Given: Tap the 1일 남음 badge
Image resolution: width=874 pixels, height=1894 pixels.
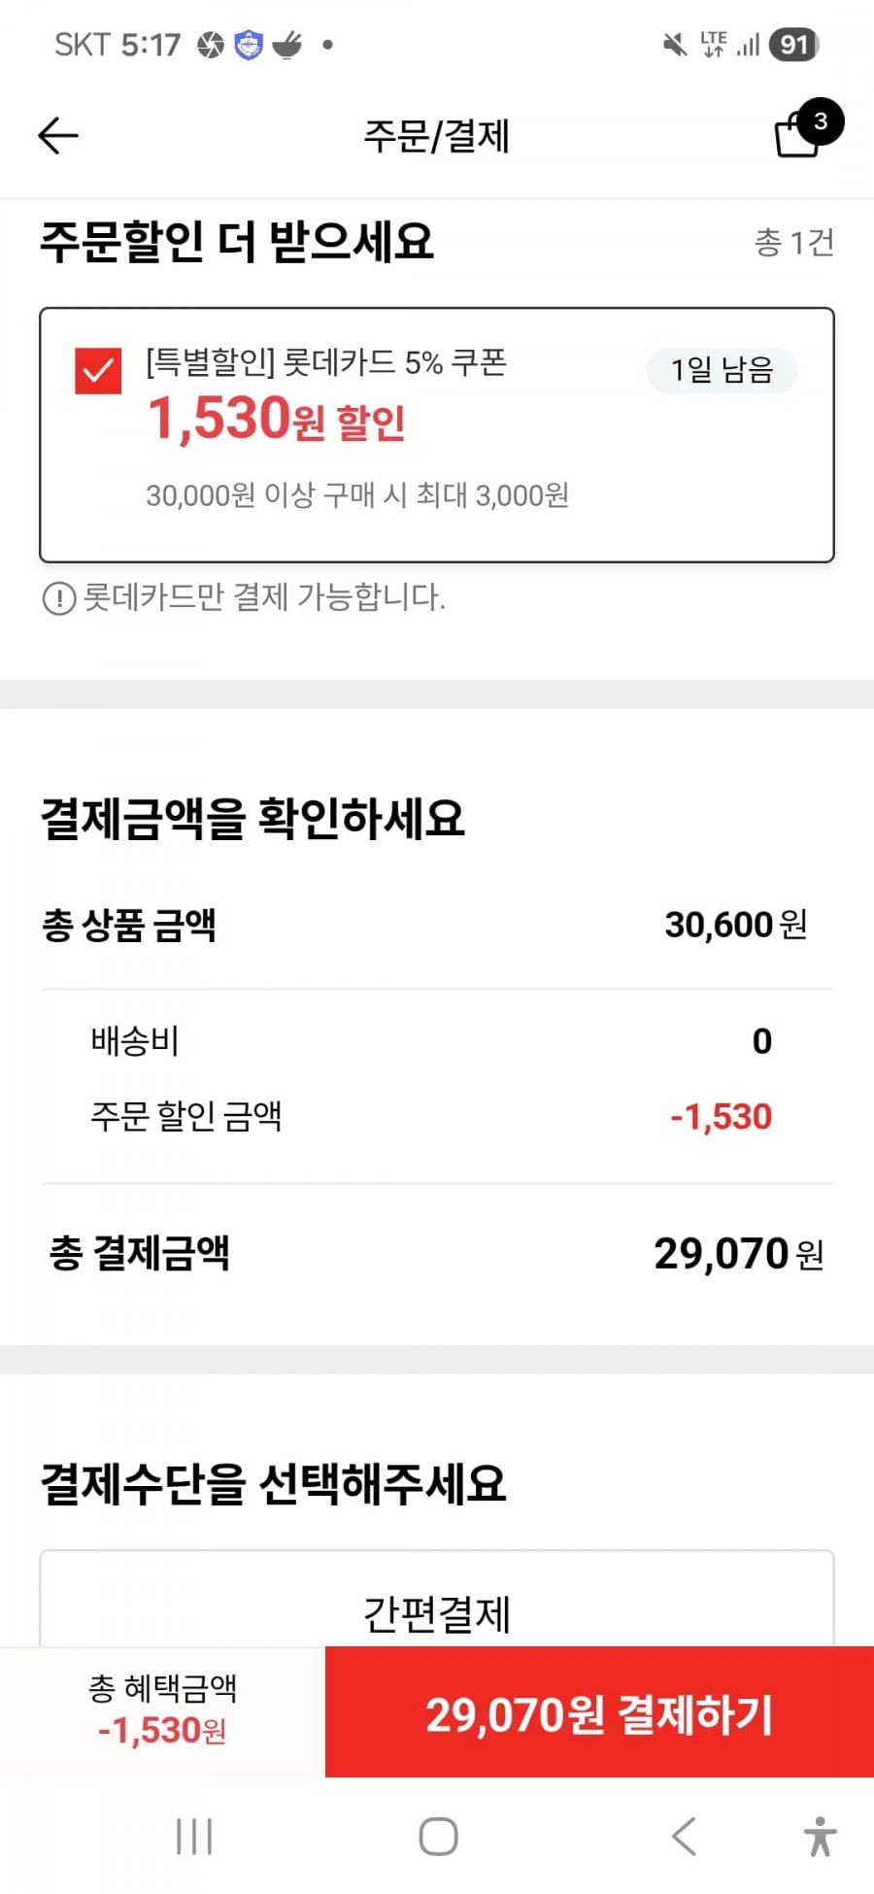Looking at the screenshot, I should 722,370.
